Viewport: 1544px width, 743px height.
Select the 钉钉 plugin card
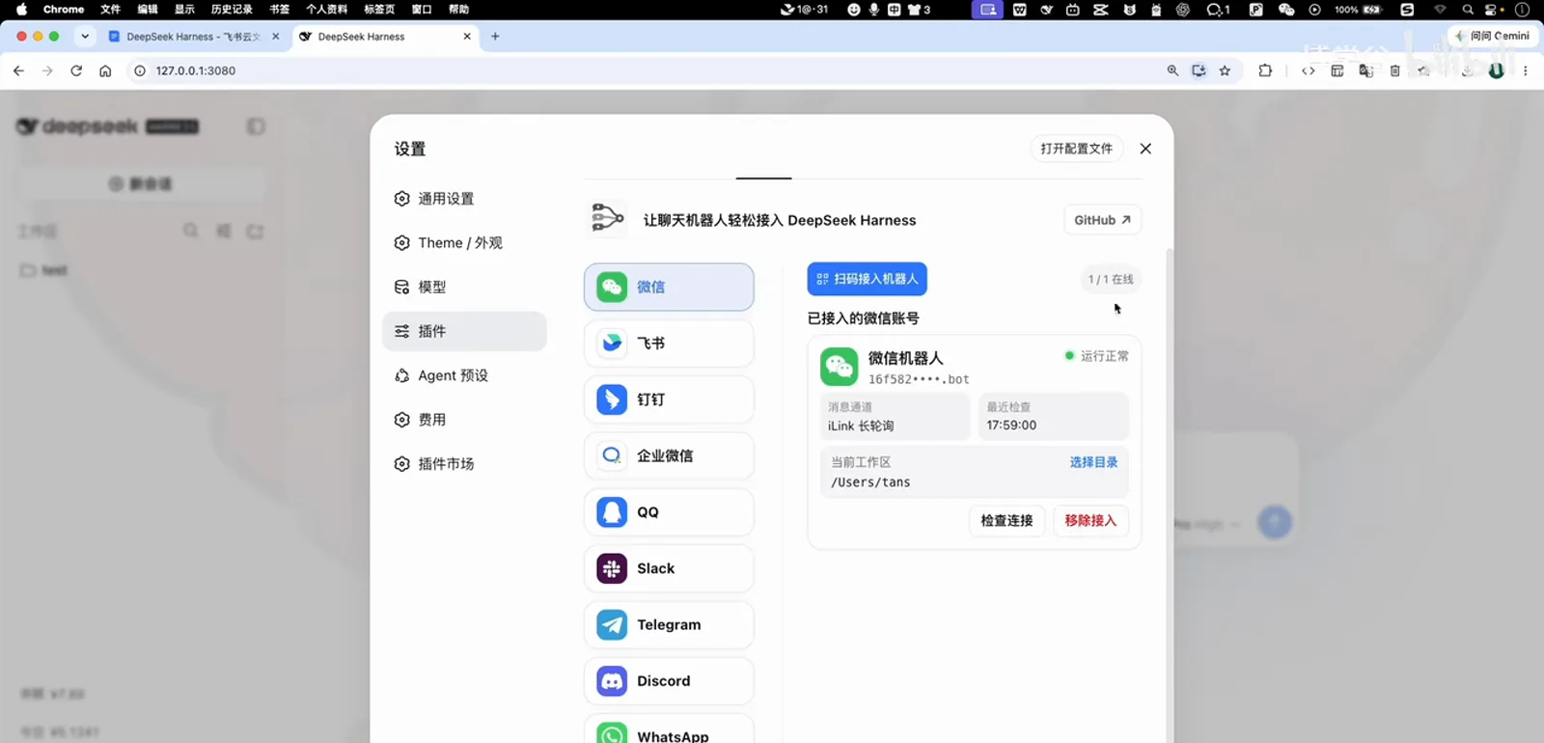click(669, 399)
